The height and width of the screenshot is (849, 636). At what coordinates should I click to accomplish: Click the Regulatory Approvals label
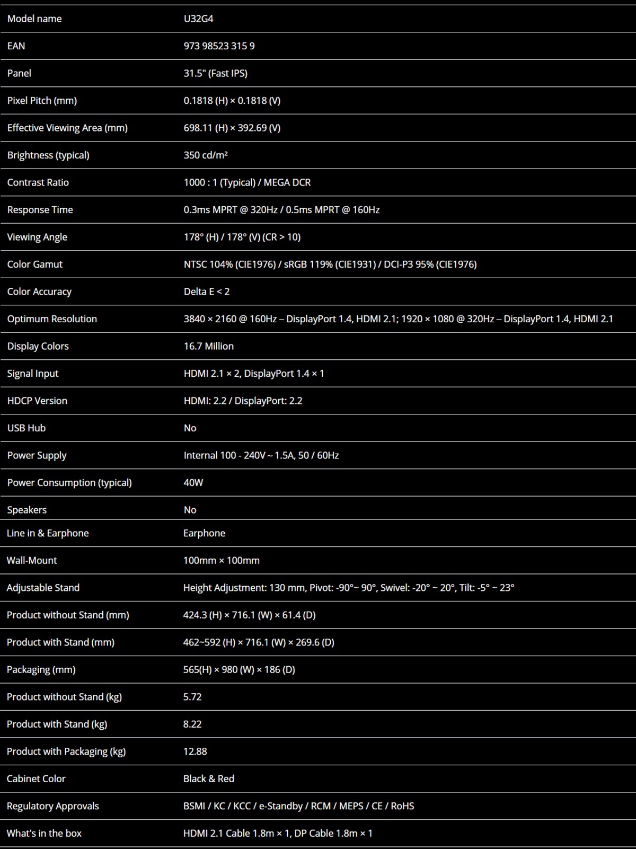click(52, 806)
